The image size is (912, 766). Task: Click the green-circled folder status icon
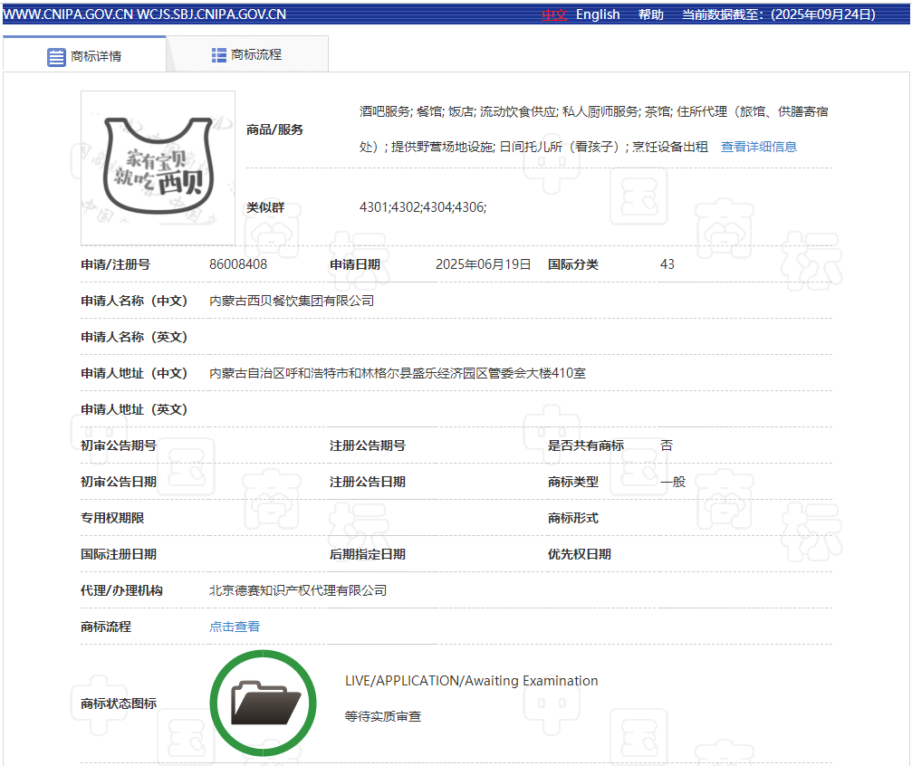(x=264, y=703)
